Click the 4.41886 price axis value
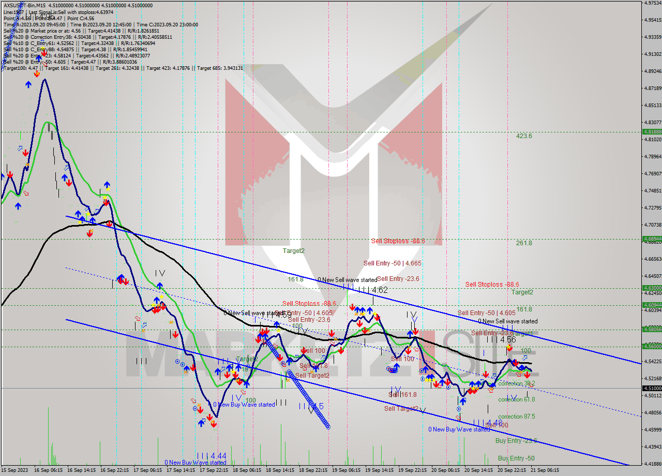662x476 pixels. coord(652,464)
